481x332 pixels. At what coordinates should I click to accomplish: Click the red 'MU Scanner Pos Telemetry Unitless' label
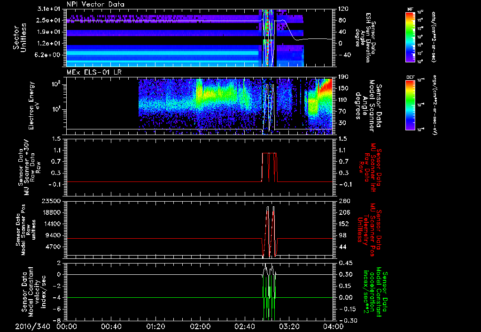point(370,230)
